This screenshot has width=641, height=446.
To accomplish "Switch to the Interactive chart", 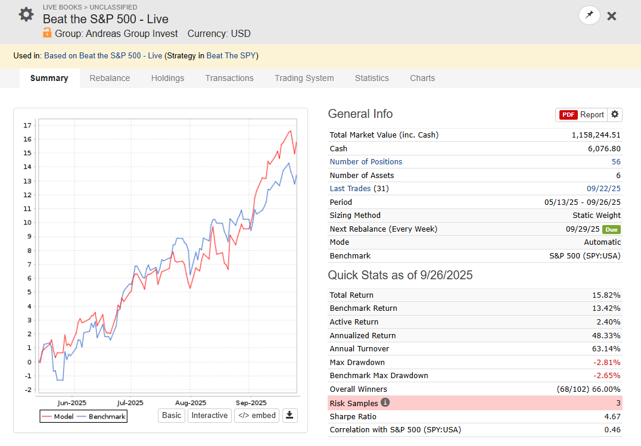I will [209, 416].
